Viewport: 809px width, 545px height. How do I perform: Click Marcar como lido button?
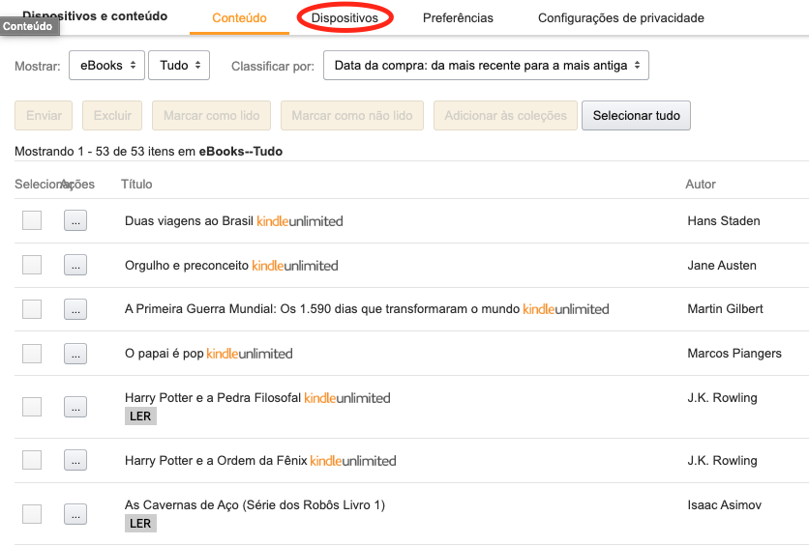(212, 115)
